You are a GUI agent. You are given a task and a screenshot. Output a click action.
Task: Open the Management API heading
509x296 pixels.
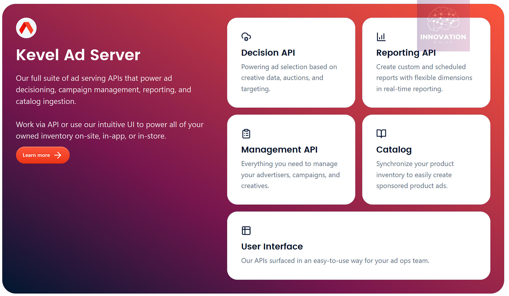pos(279,150)
